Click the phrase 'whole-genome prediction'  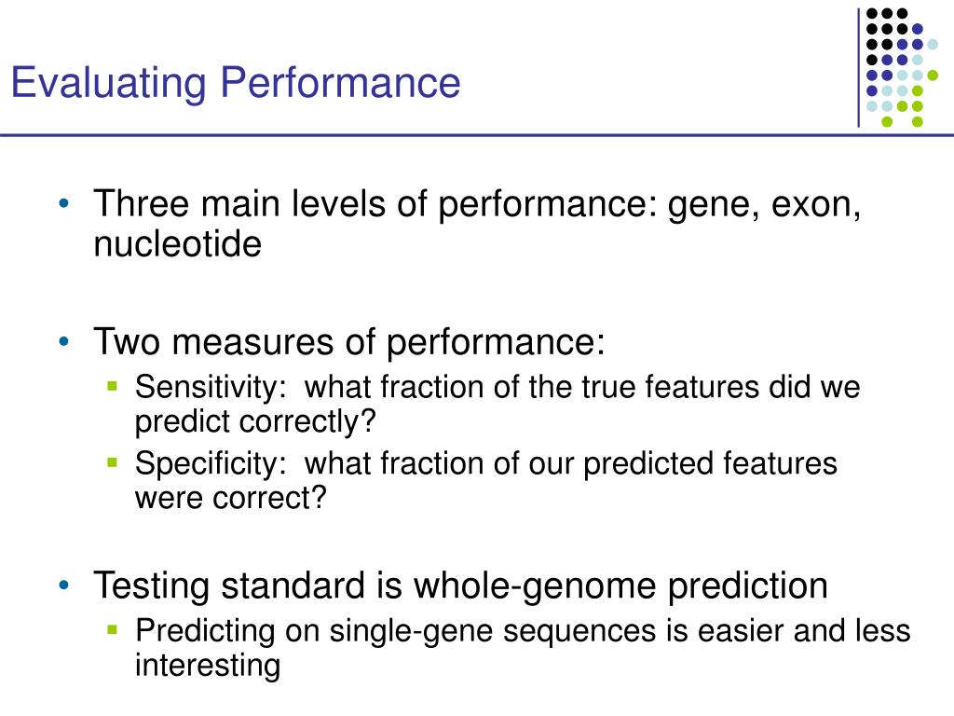620,586
